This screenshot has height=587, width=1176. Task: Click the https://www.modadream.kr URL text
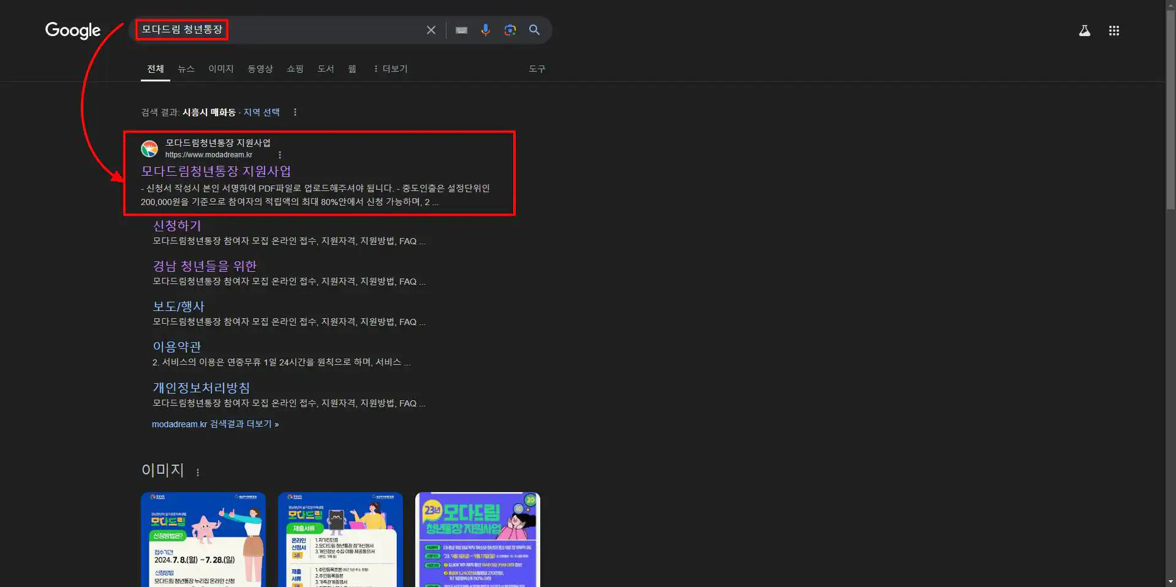tap(209, 155)
